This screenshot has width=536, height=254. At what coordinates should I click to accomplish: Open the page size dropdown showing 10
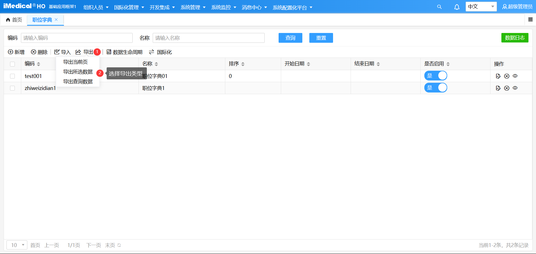pyautogui.click(x=16, y=245)
